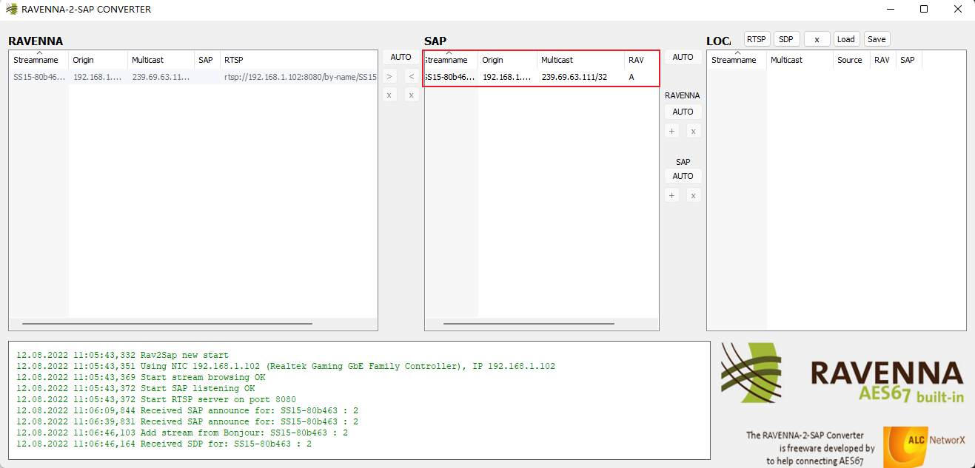The height and width of the screenshot is (468, 975).
Task: Click the 'Rav2Sap new start' log line
Action: point(123,355)
